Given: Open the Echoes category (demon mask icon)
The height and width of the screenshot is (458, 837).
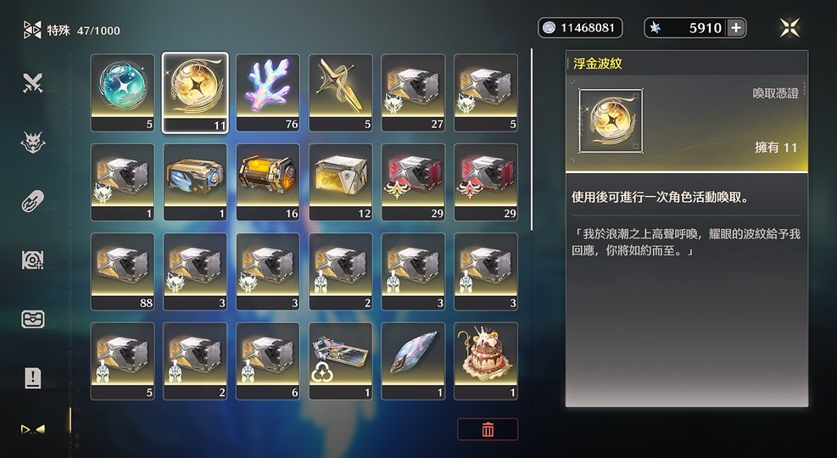Looking at the screenshot, I should pyautogui.click(x=32, y=142).
